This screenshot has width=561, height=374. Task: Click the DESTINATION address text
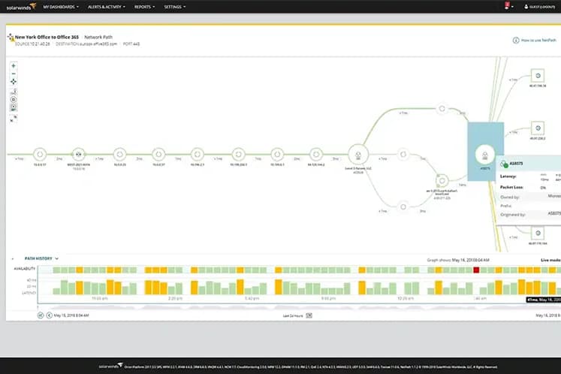(x=86, y=44)
